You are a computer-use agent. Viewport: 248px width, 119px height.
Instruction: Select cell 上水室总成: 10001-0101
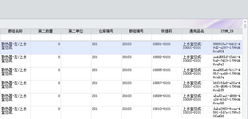pyautogui.click(x=197, y=48)
